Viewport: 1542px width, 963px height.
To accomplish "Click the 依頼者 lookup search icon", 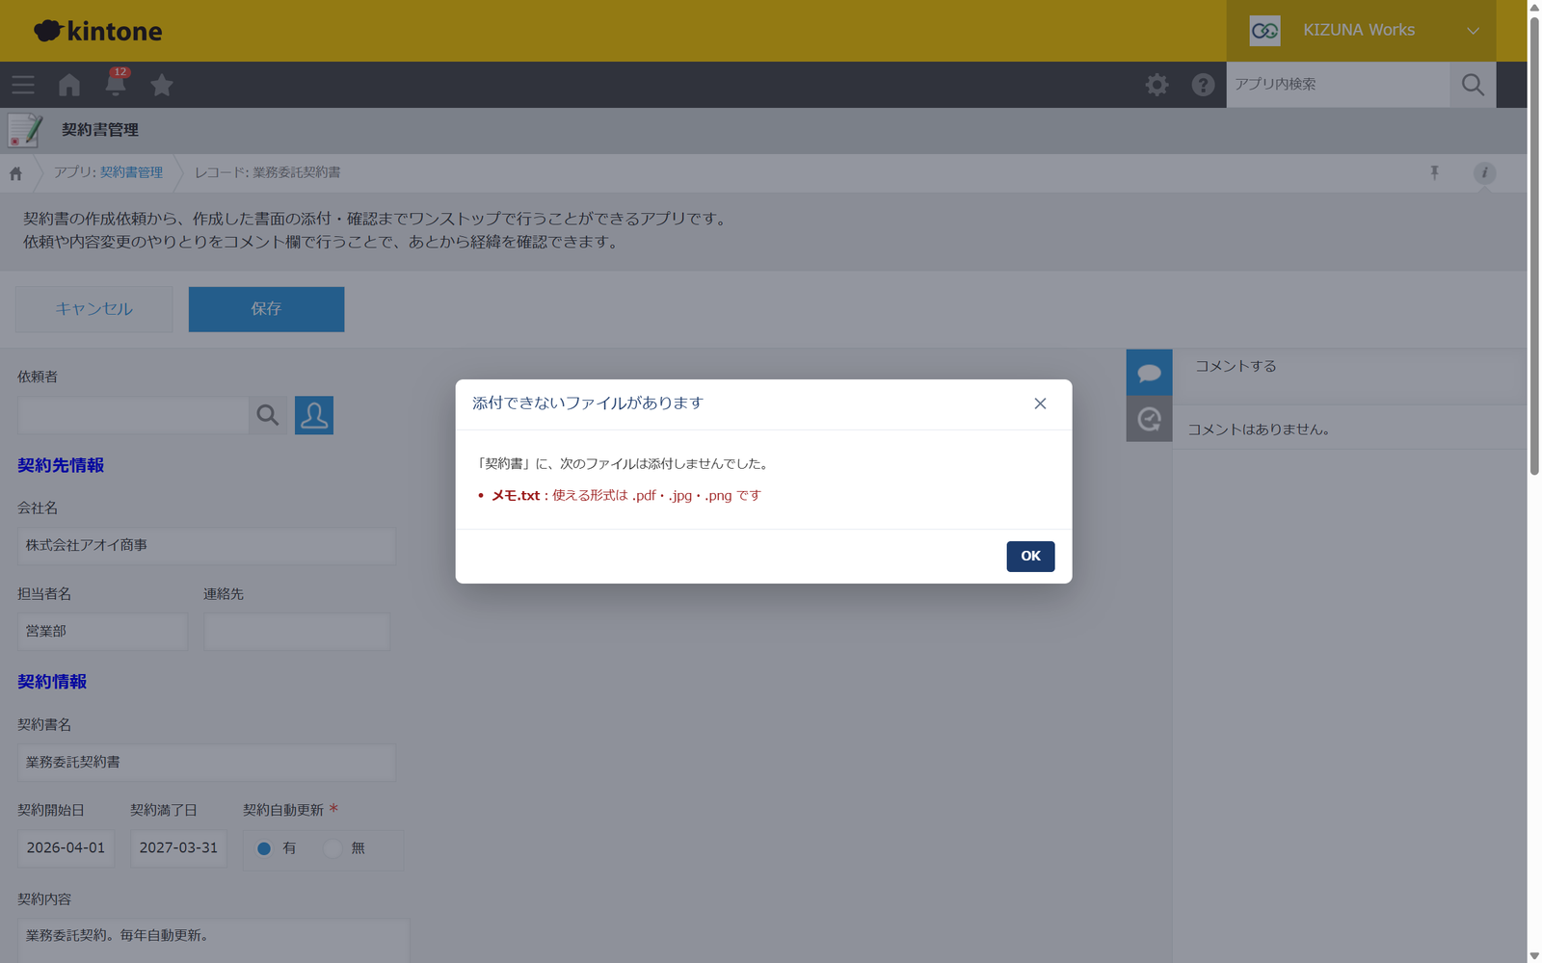I will (x=268, y=415).
